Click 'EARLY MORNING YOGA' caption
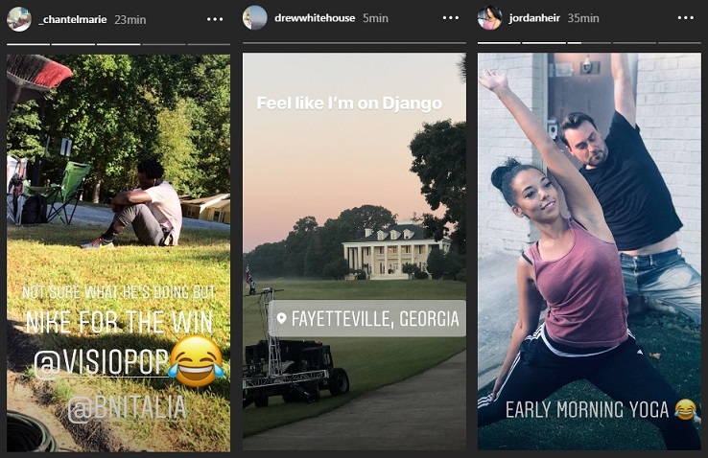Screen dimensions: 708x458 [587, 410]
